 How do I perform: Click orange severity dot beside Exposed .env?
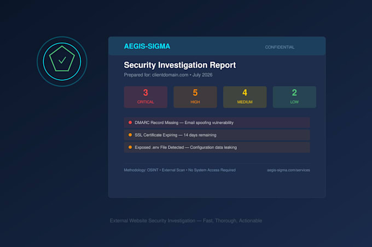130,147
